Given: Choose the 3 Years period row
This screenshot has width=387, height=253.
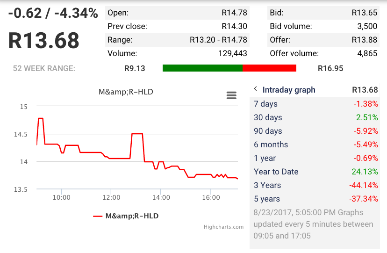Looking at the screenshot, I should [315, 185].
